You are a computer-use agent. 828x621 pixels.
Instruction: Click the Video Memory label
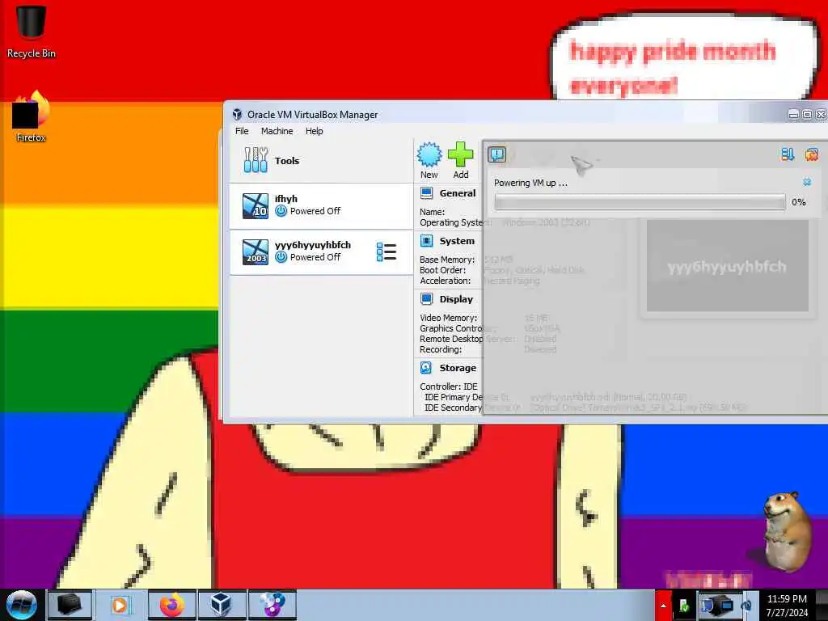(448, 317)
